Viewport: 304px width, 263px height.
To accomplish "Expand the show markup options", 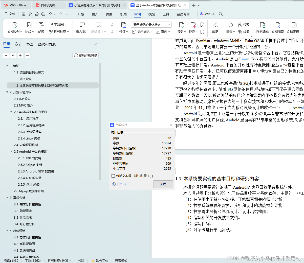I will [142, 32].
